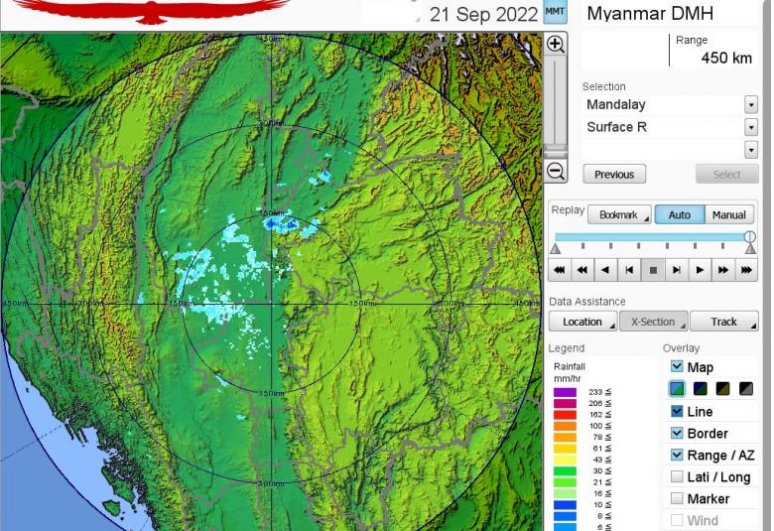Click the play backward arrow button
The image size is (774, 531).
click(x=605, y=270)
